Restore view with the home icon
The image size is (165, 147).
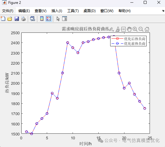[147, 29]
